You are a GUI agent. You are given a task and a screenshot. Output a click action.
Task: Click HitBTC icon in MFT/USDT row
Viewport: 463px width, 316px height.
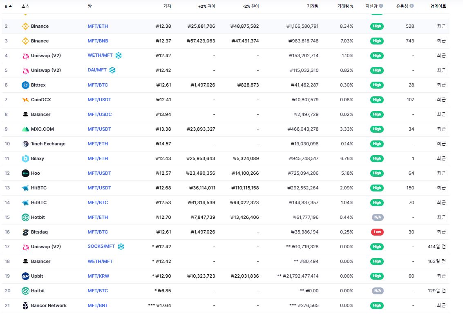(25, 188)
